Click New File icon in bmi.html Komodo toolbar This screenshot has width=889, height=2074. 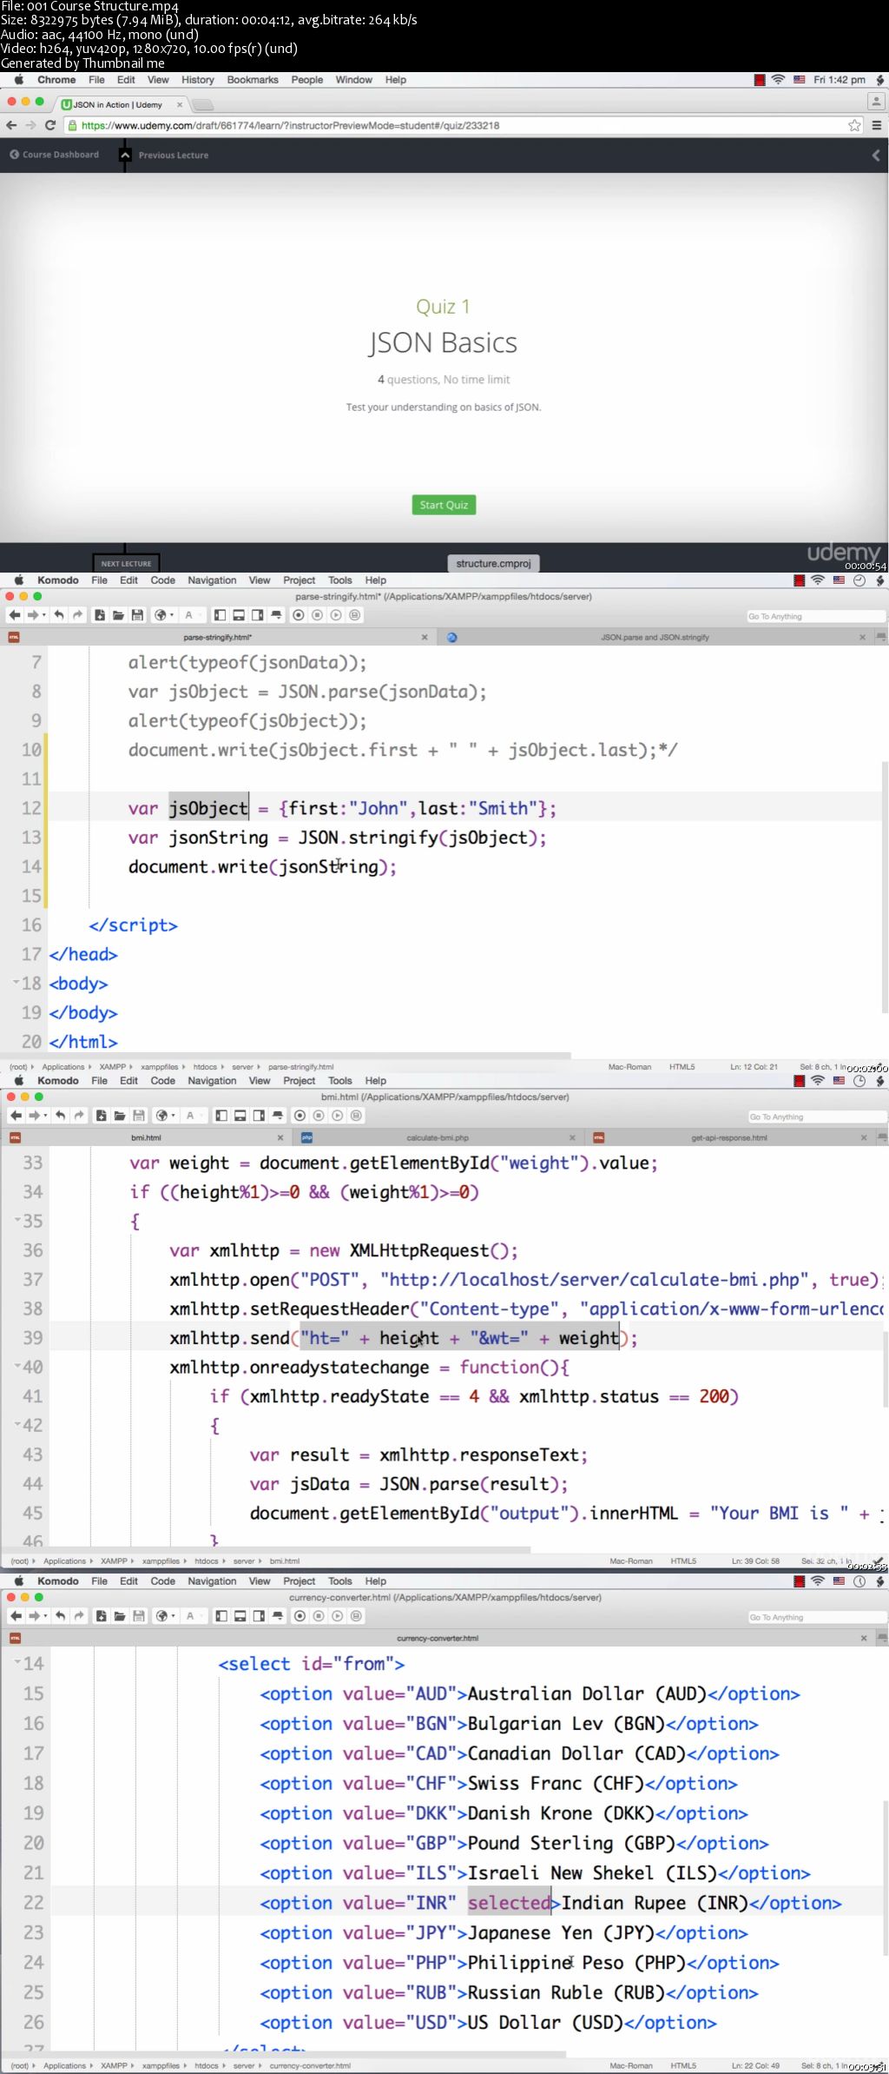tap(102, 1116)
